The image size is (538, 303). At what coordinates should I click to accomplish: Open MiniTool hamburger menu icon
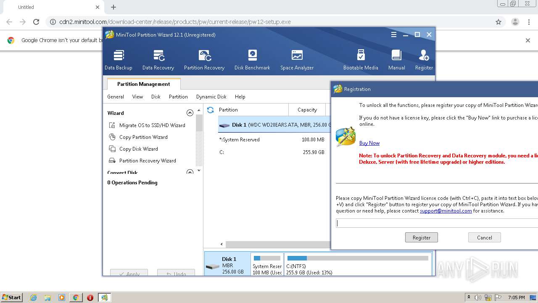[394, 35]
